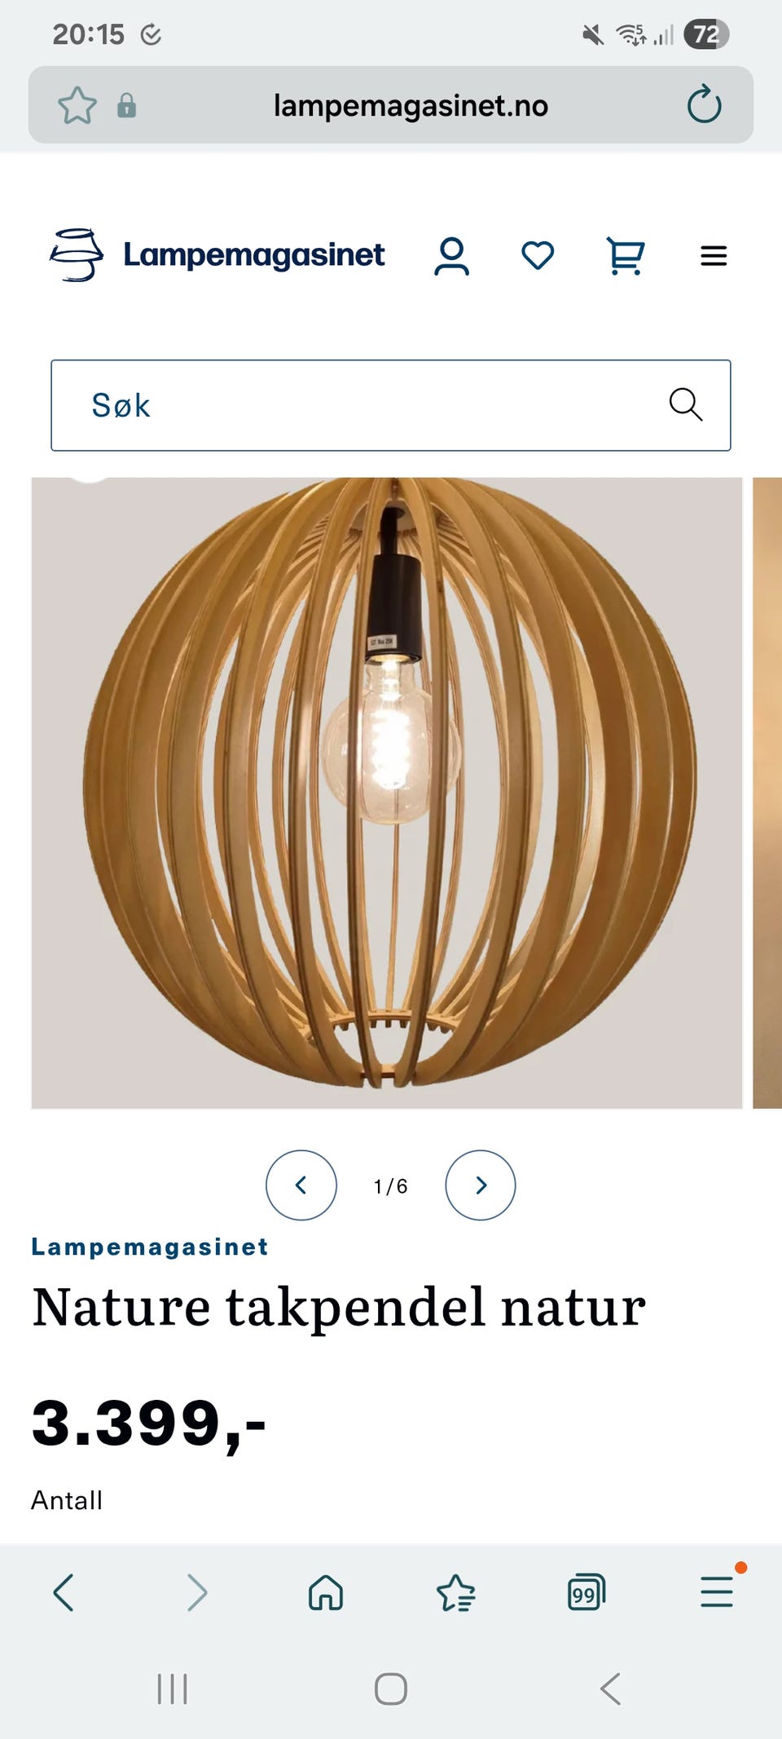Show previous product image
Image resolution: width=782 pixels, height=1739 pixels.
click(301, 1185)
